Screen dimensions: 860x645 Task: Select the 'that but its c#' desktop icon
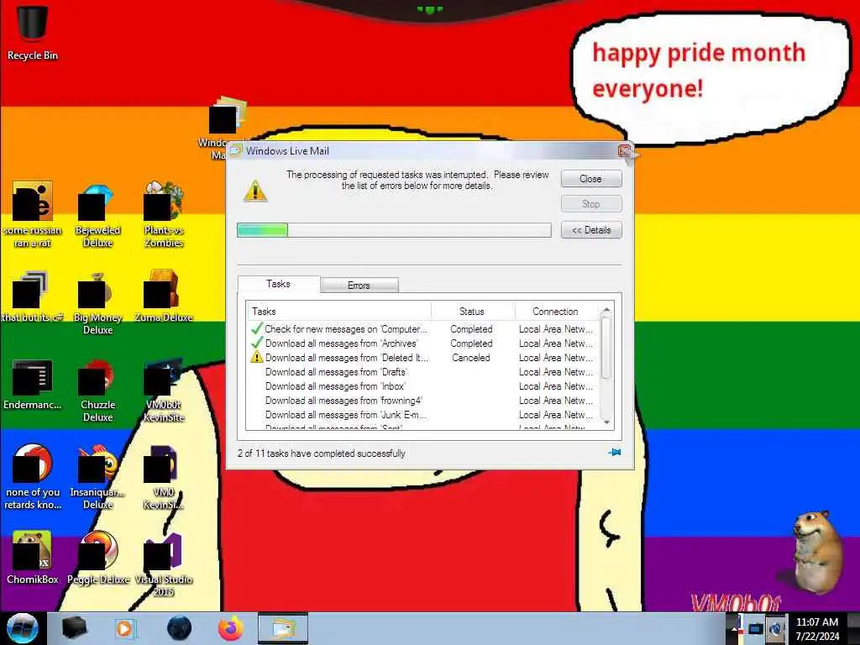pos(33,296)
